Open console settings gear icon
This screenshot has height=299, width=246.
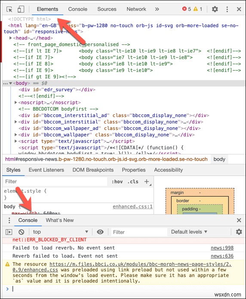[x=239, y=232]
